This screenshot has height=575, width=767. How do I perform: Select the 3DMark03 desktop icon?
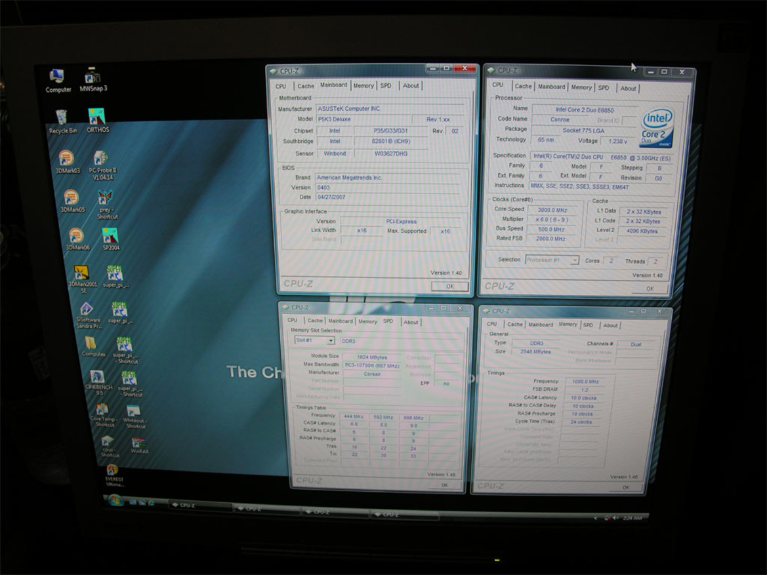(x=67, y=162)
